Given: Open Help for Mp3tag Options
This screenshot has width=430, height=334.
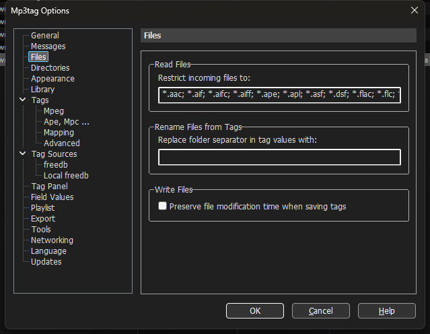Looking at the screenshot, I should point(387,310).
